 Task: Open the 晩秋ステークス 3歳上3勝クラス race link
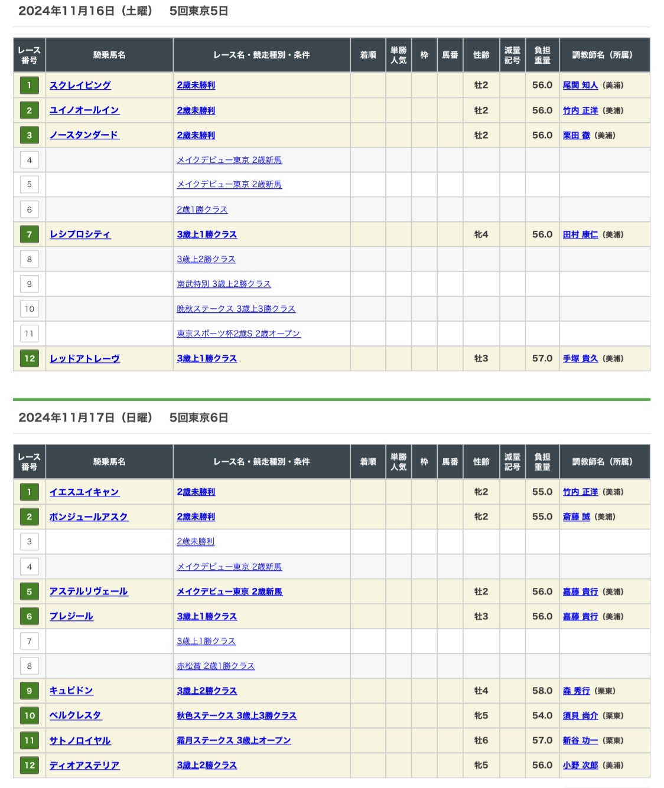(236, 309)
